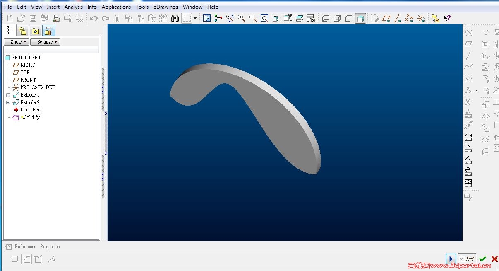Open the Insert menu

pyautogui.click(x=53, y=7)
